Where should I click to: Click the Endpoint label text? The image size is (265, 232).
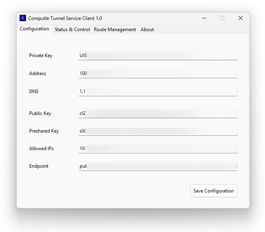(x=39, y=166)
